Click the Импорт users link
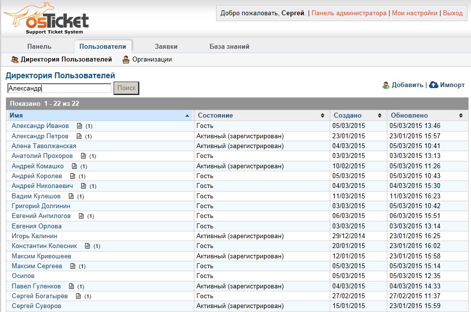The image size is (471, 312). [452, 85]
